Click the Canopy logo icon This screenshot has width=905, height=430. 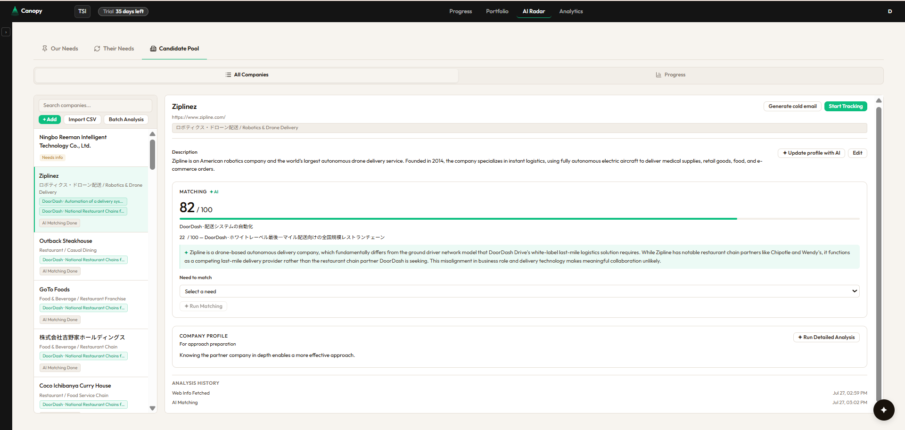pyautogui.click(x=15, y=11)
